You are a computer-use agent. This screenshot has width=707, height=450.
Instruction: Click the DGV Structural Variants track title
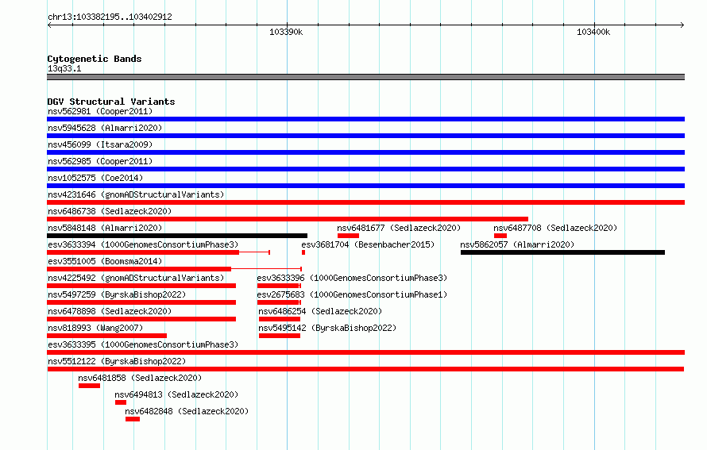(x=111, y=102)
